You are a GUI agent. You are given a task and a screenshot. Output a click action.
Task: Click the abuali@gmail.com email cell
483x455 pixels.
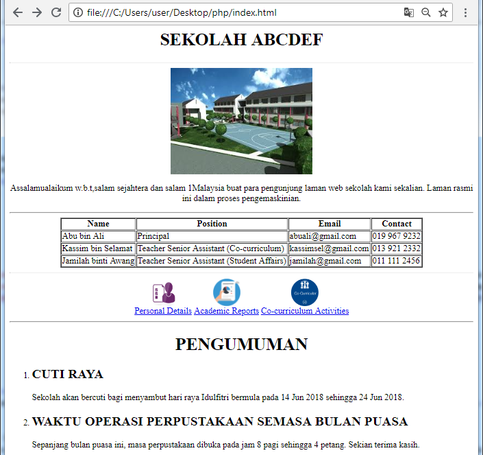point(330,236)
